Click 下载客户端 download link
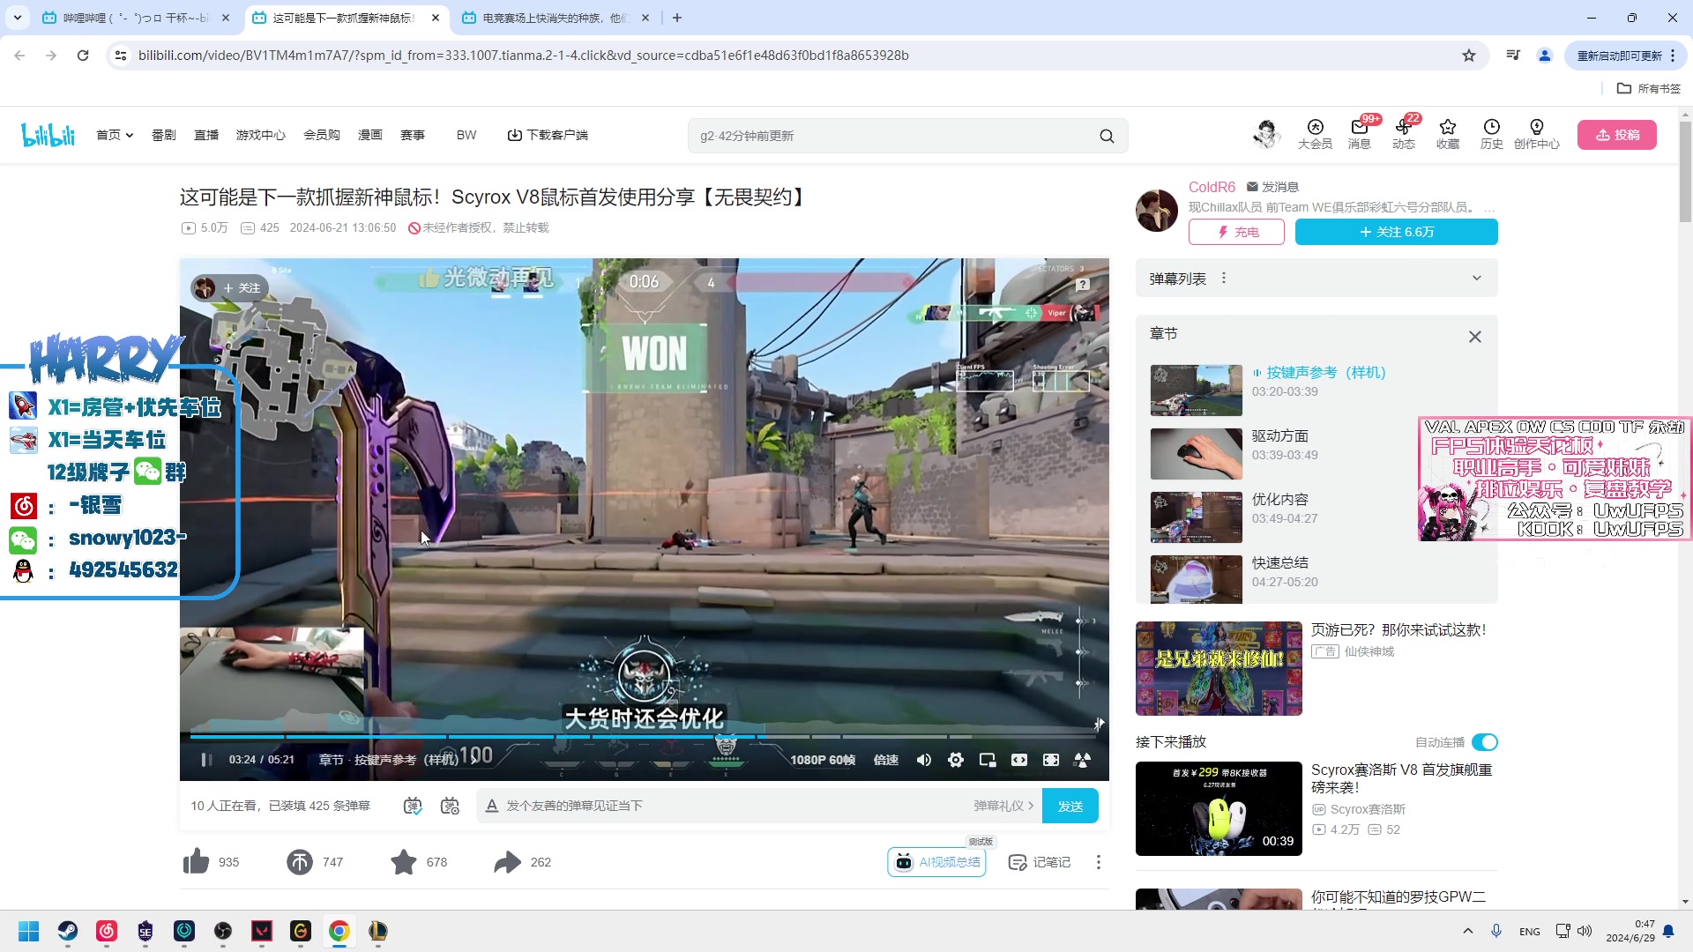 point(548,135)
